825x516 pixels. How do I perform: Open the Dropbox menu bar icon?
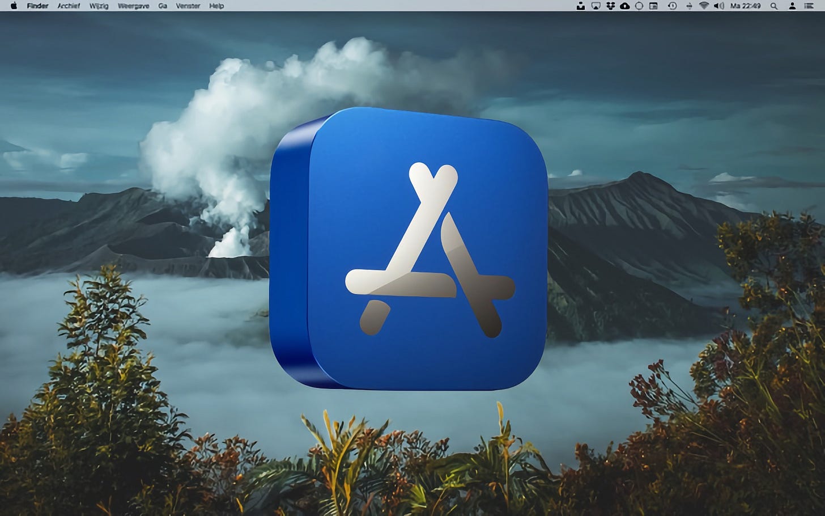point(610,6)
